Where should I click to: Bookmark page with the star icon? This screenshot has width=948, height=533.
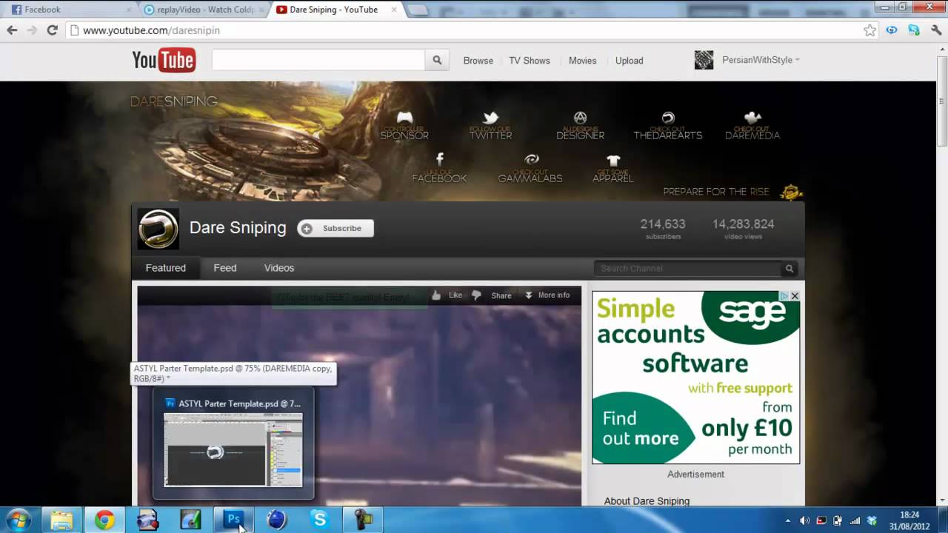click(x=869, y=30)
